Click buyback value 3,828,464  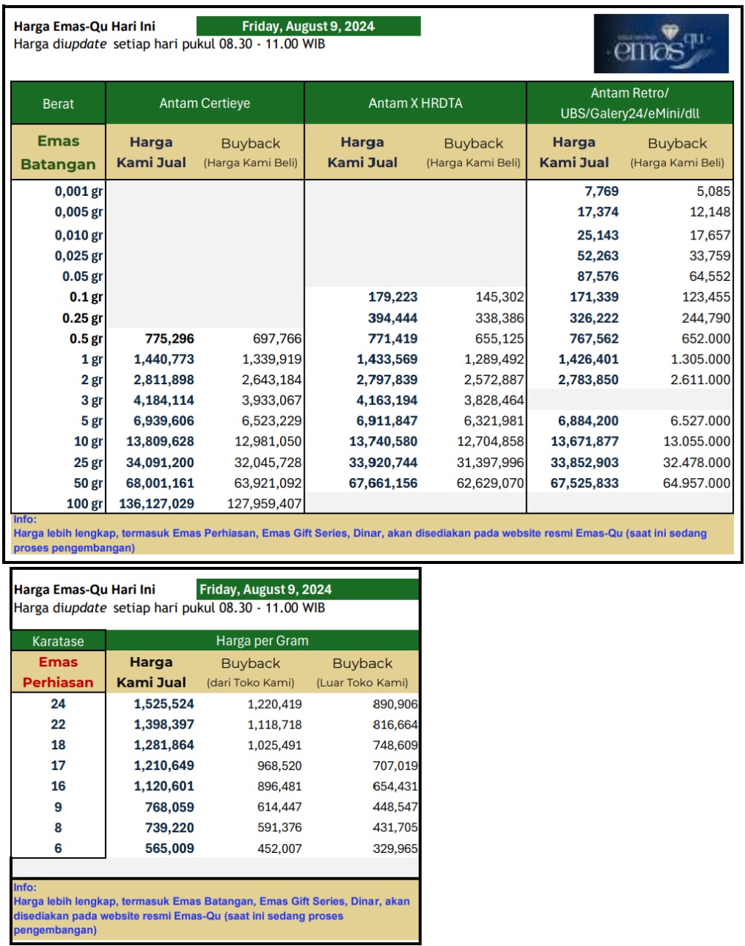[x=494, y=401]
